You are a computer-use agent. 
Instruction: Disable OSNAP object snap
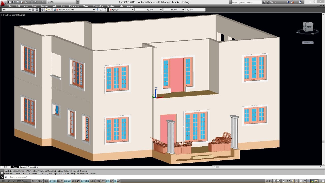[67, 181]
